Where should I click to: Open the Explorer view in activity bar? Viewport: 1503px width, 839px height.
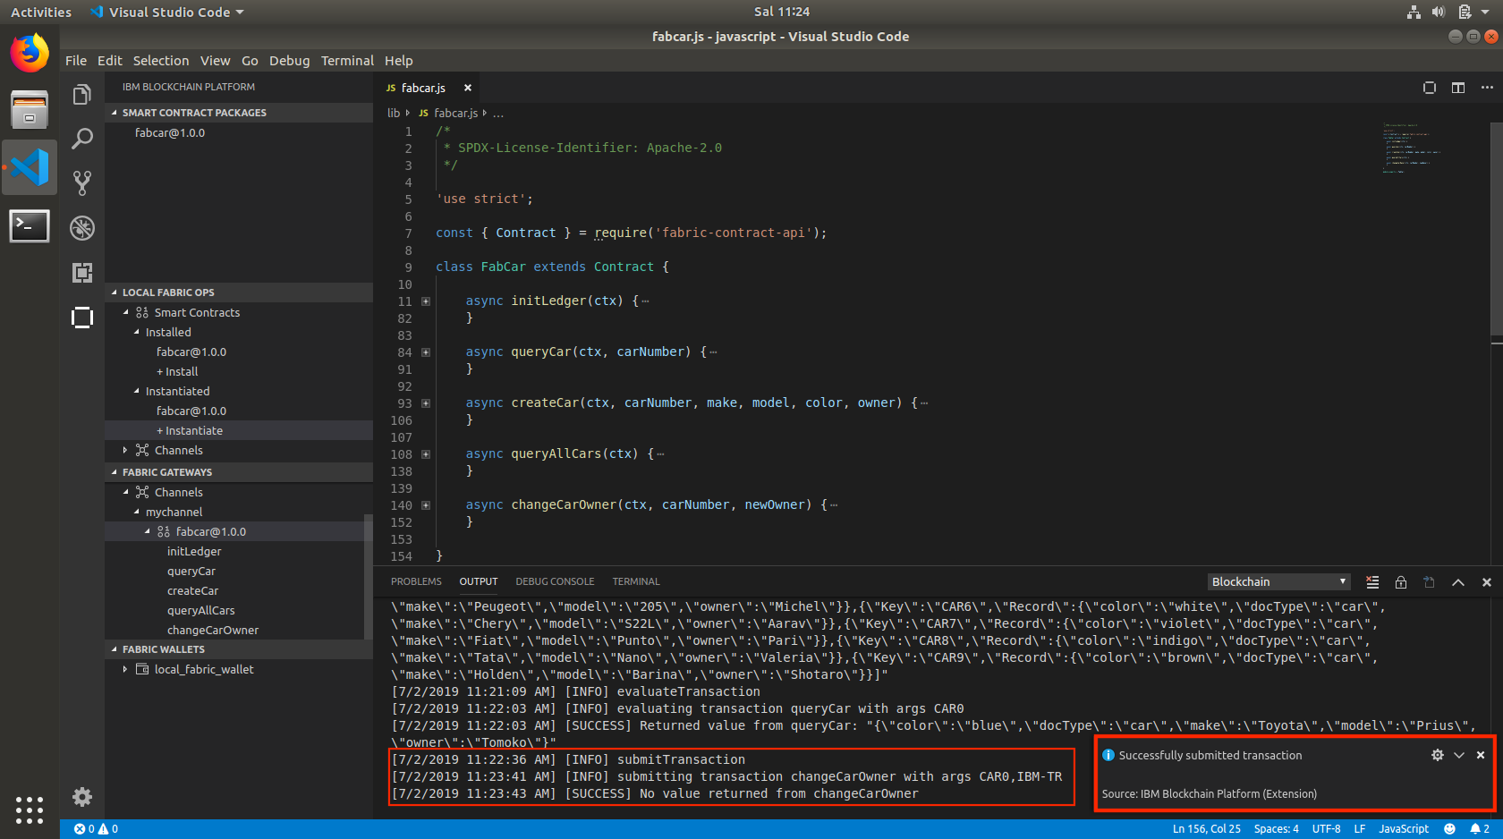pos(82,94)
